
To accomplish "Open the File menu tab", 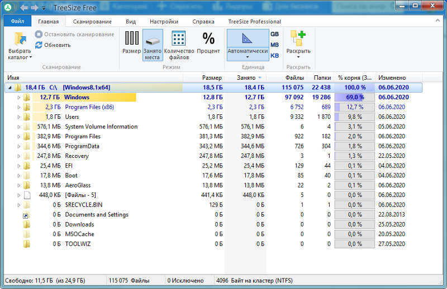I will [17, 21].
